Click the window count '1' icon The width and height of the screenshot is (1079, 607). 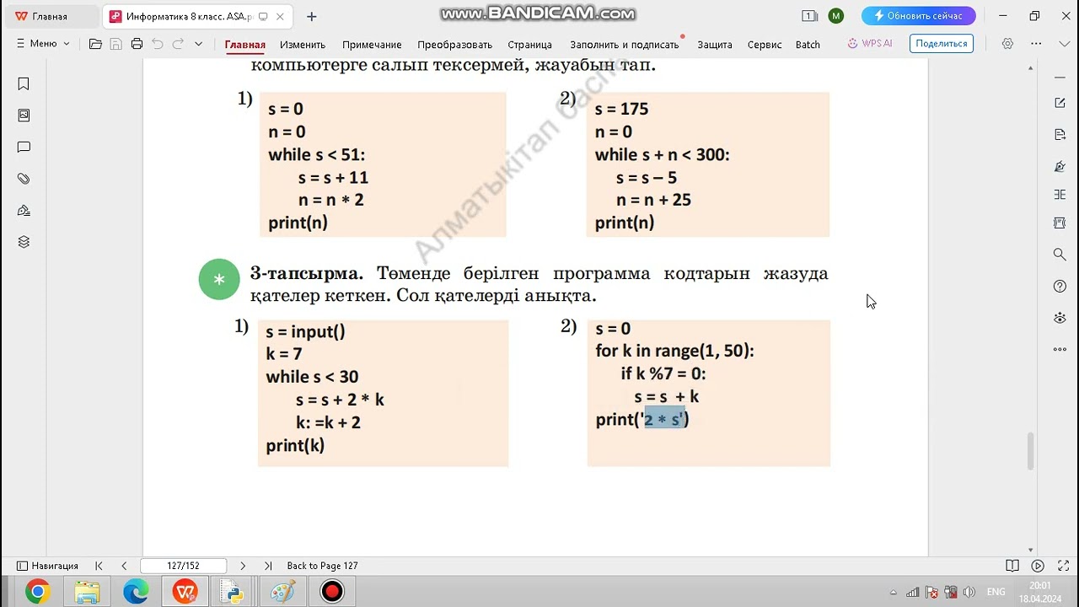pyautogui.click(x=809, y=16)
